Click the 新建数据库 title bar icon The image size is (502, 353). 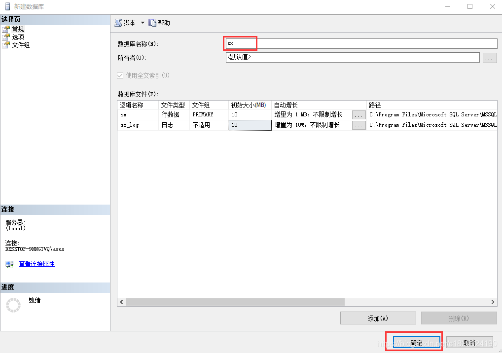tap(7, 6)
